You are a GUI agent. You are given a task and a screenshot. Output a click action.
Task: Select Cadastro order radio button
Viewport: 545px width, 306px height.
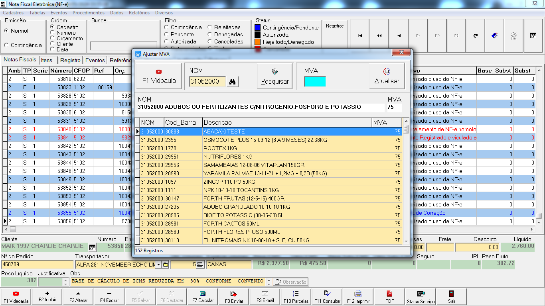tap(52, 27)
